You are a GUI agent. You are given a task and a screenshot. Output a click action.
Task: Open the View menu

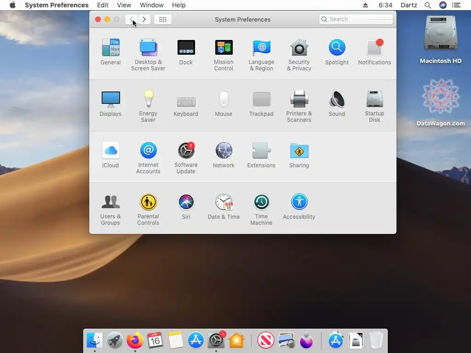(x=124, y=5)
